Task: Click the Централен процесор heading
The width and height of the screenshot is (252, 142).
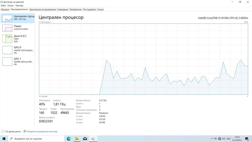Action: tap(61, 17)
